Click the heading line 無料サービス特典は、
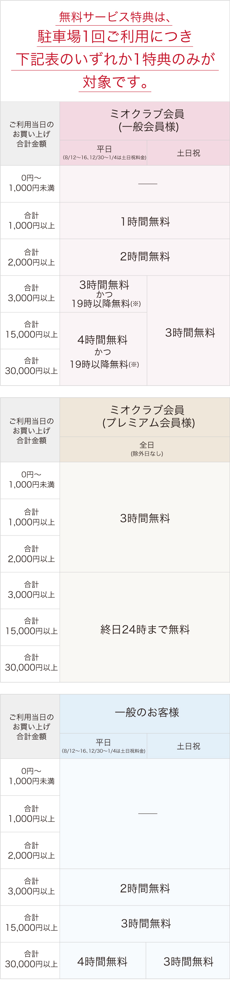Image resolution: width=230 pixels, height=981 pixels. click(x=115, y=17)
